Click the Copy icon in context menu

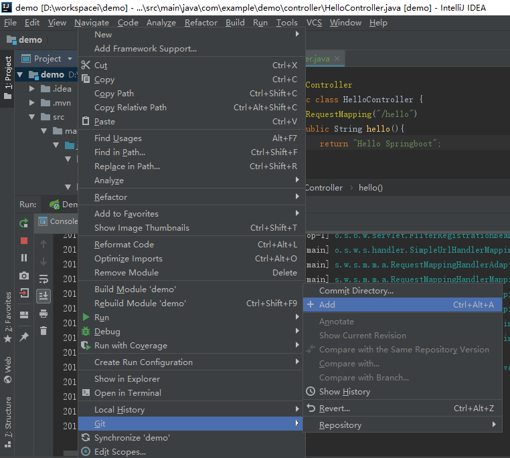click(x=86, y=79)
